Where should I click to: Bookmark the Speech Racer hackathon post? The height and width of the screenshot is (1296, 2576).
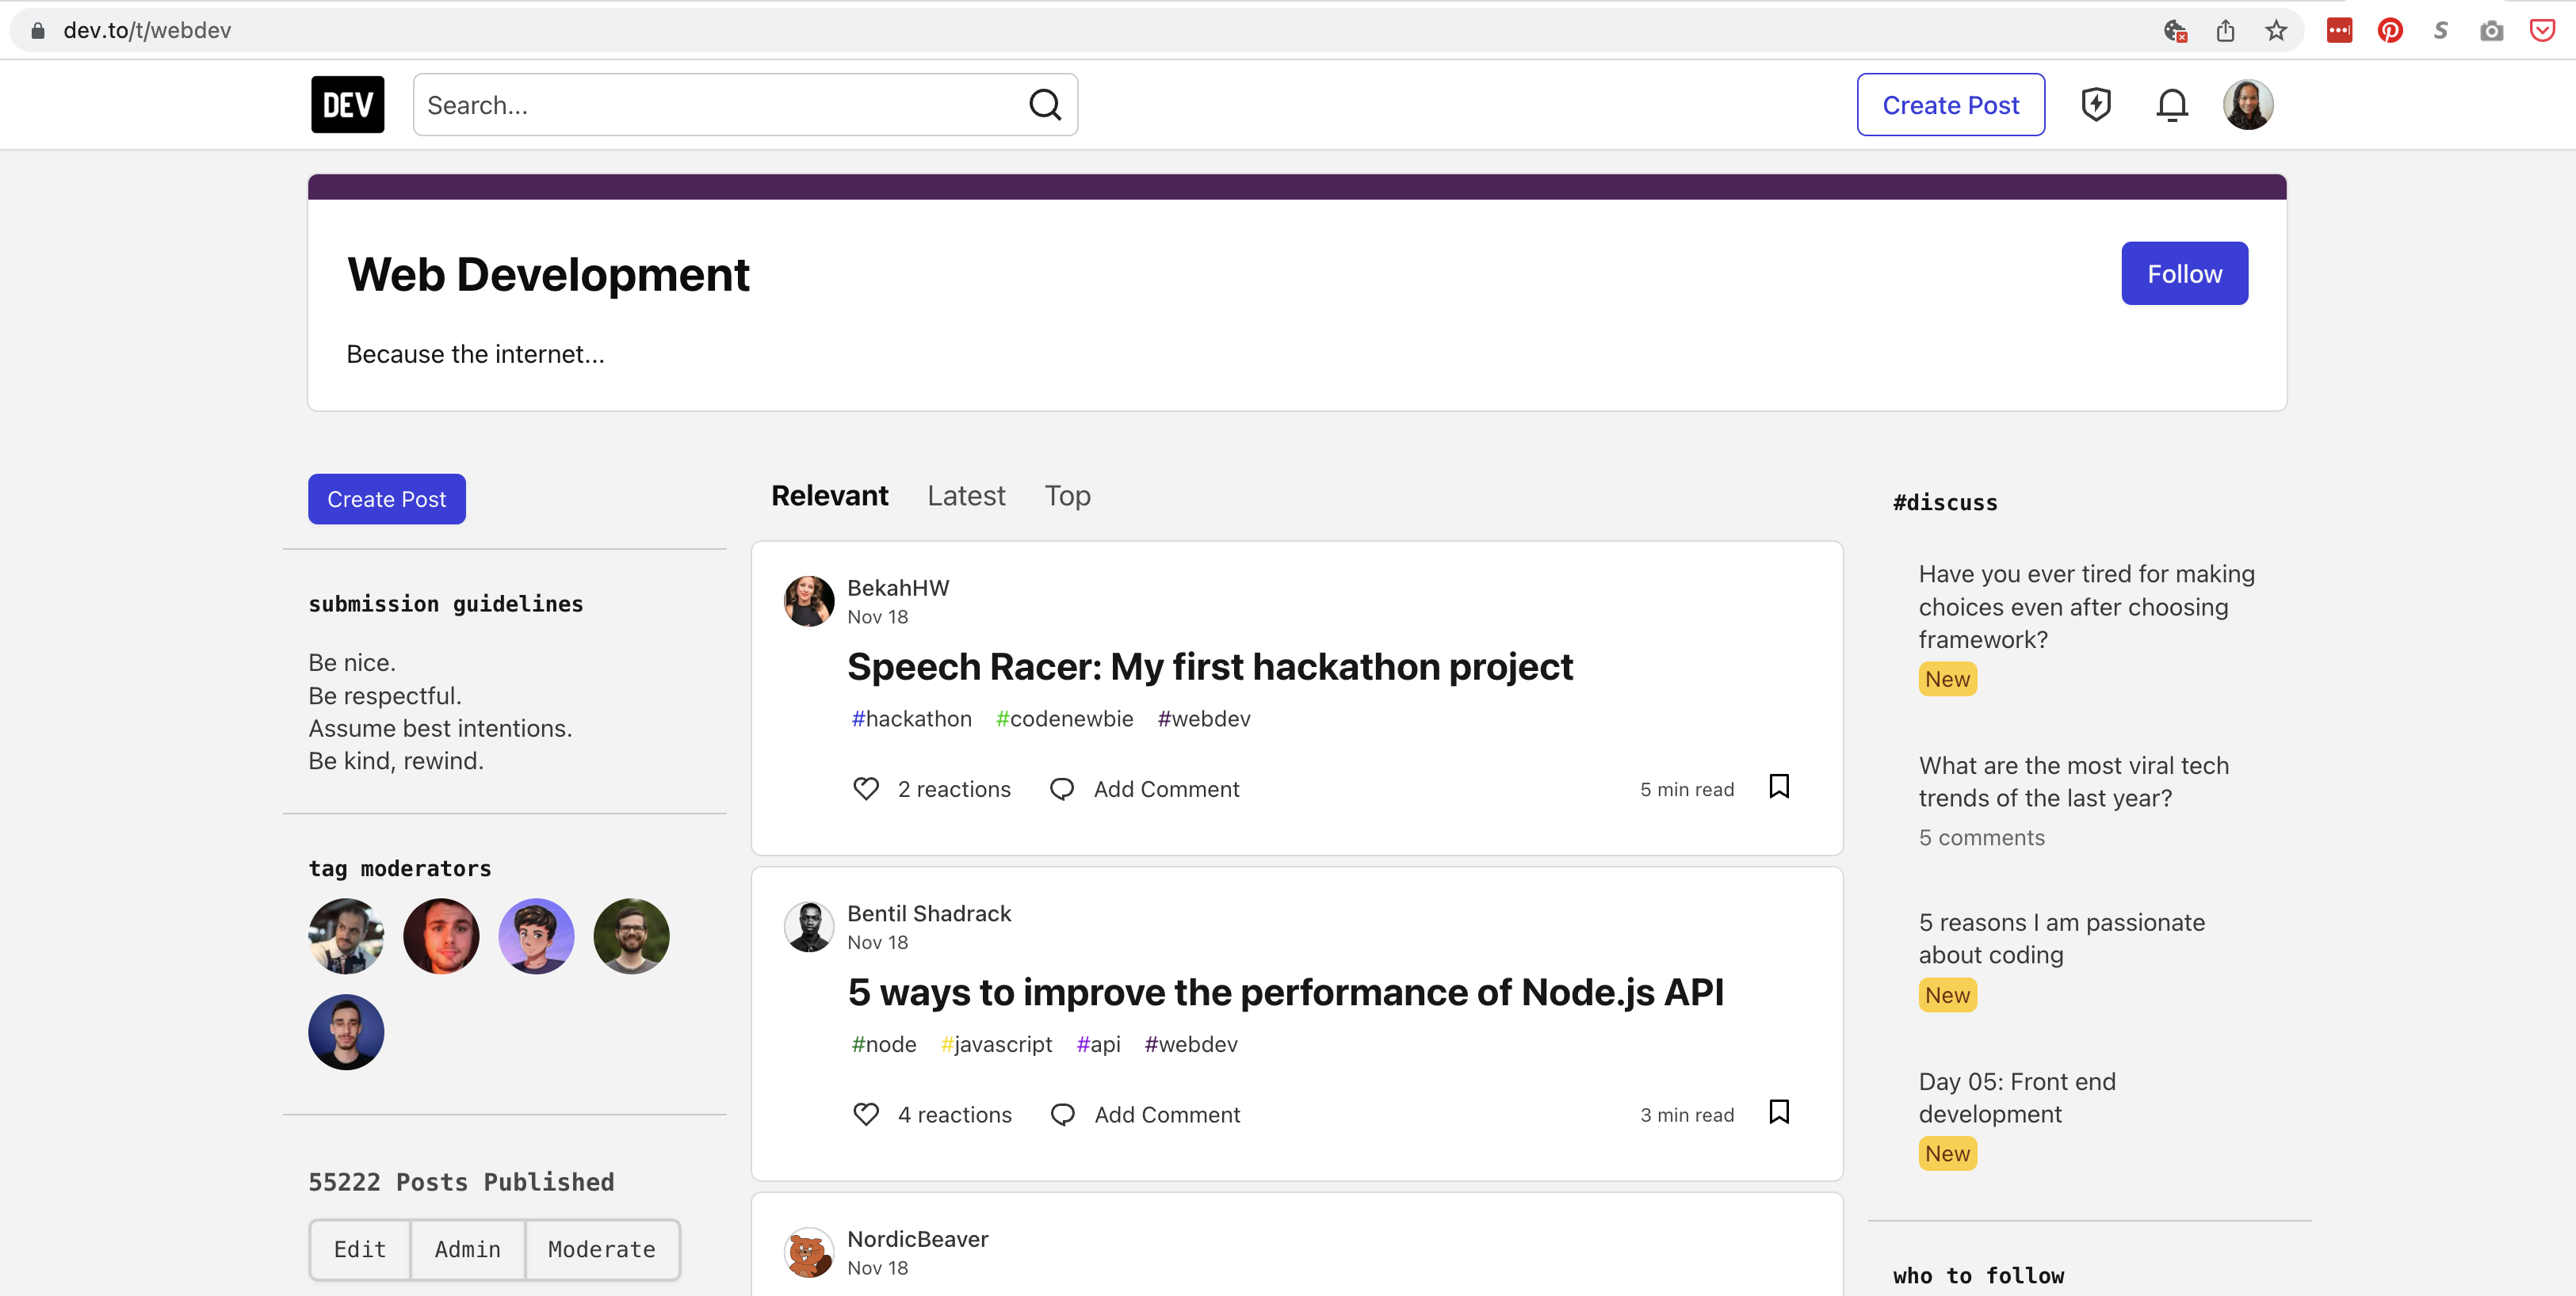tap(1779, 787)
